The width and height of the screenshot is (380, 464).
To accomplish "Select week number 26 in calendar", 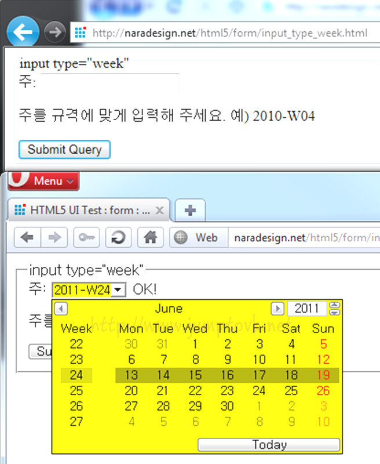I will (76, 406).
